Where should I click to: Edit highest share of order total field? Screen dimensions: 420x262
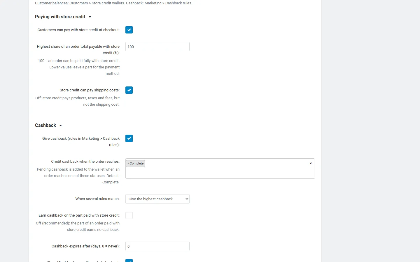coord(157,47)
